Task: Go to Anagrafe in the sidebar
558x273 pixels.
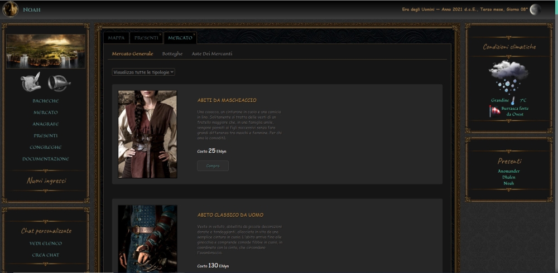Action: tap(46, 124)
